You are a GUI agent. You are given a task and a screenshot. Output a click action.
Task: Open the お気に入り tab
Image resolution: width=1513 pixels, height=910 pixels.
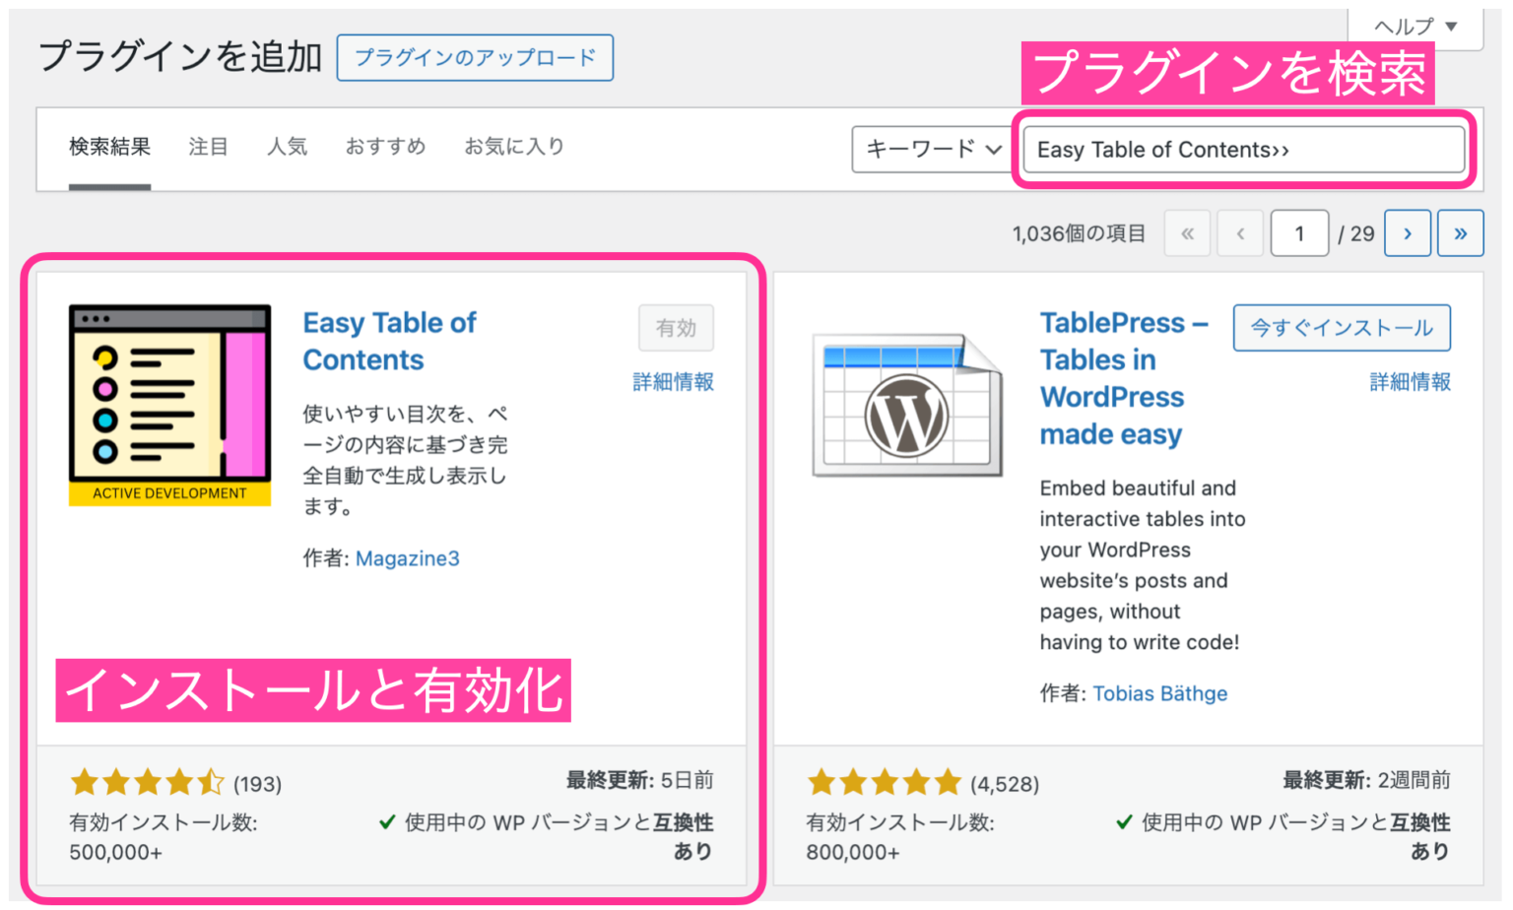513,146
